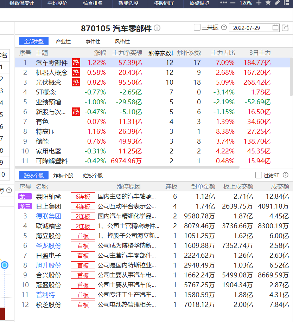Sort stocks by 板上成交额 column header
Viewport: 293px width, 322px height.
coord(238,186)
